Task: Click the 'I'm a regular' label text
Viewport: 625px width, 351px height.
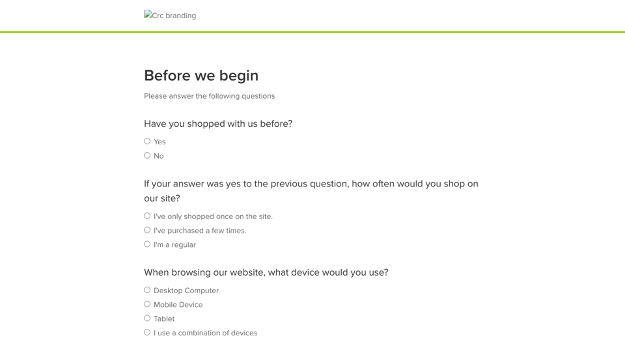Action: [x=174, y=245]
